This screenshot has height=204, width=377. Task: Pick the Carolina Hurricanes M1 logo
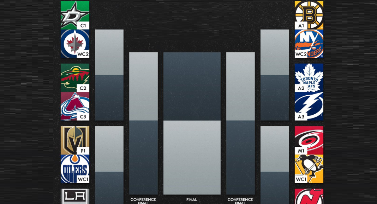click(x=309, y=141)
